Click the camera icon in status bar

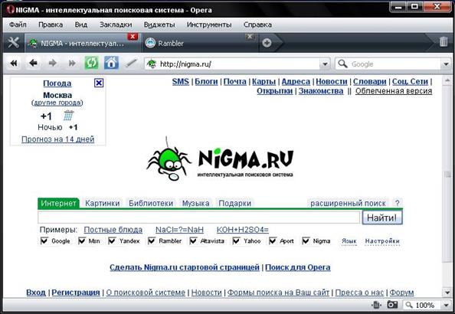pos(392,305)
